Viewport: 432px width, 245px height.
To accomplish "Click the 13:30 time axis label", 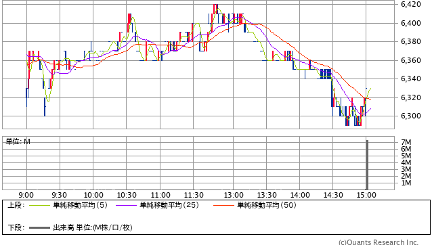I will coord(267,195).
